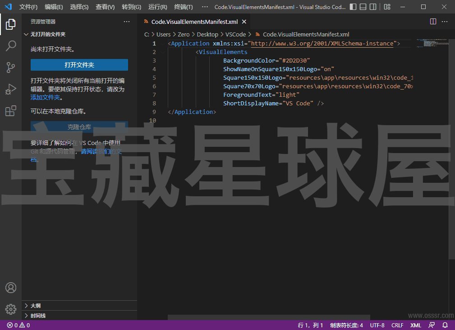
Task: Open the Search view in activity bar
Action: (11, 46)
